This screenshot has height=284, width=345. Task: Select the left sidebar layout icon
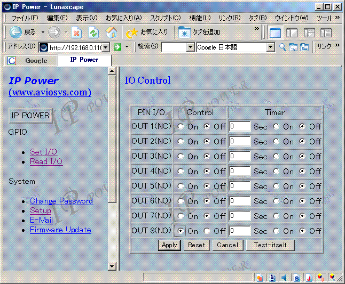pos(292,33)
